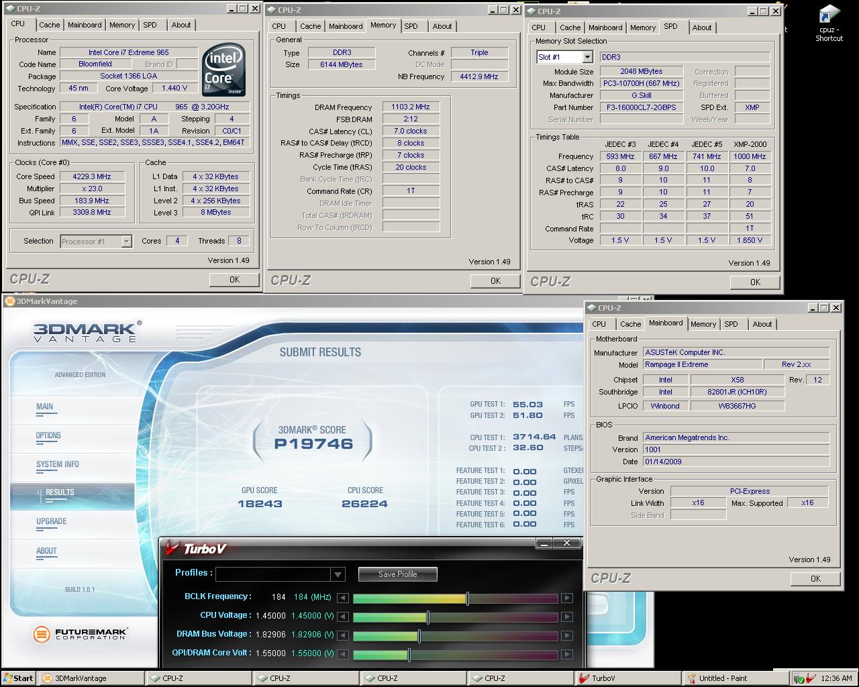Viewport: 859px width, 687px height.
Task: Click OK in the Mainboard CPU-Z window
Action: 815,579
